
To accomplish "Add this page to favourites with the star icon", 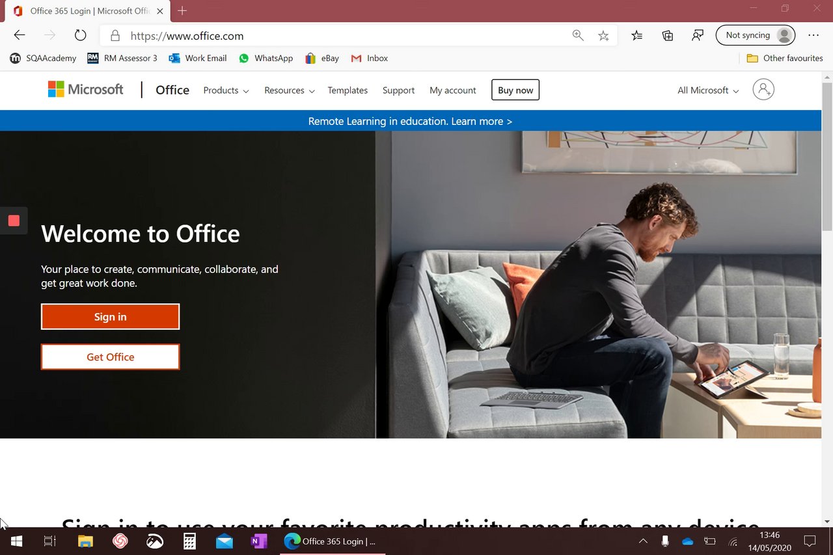I will pyautogui.click(x=604, y=36).
